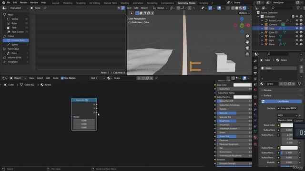
Task: Select the Instances data row
Action: point(16,62)
